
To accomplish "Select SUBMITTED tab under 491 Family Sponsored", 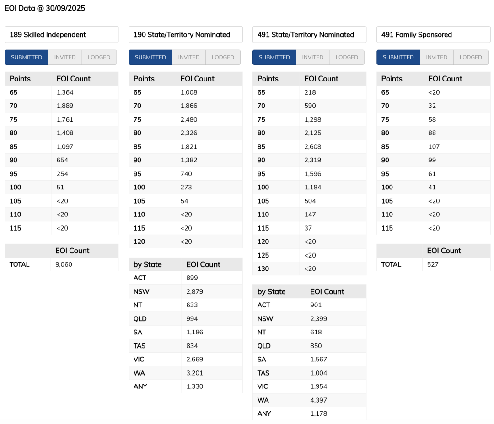I will point(398,57).
